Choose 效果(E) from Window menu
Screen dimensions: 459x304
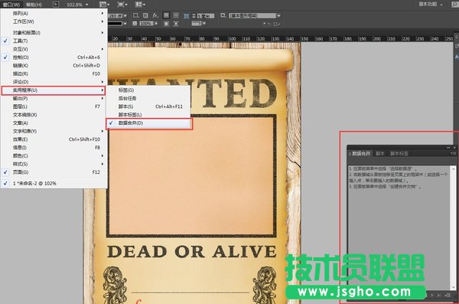point(54,139)
